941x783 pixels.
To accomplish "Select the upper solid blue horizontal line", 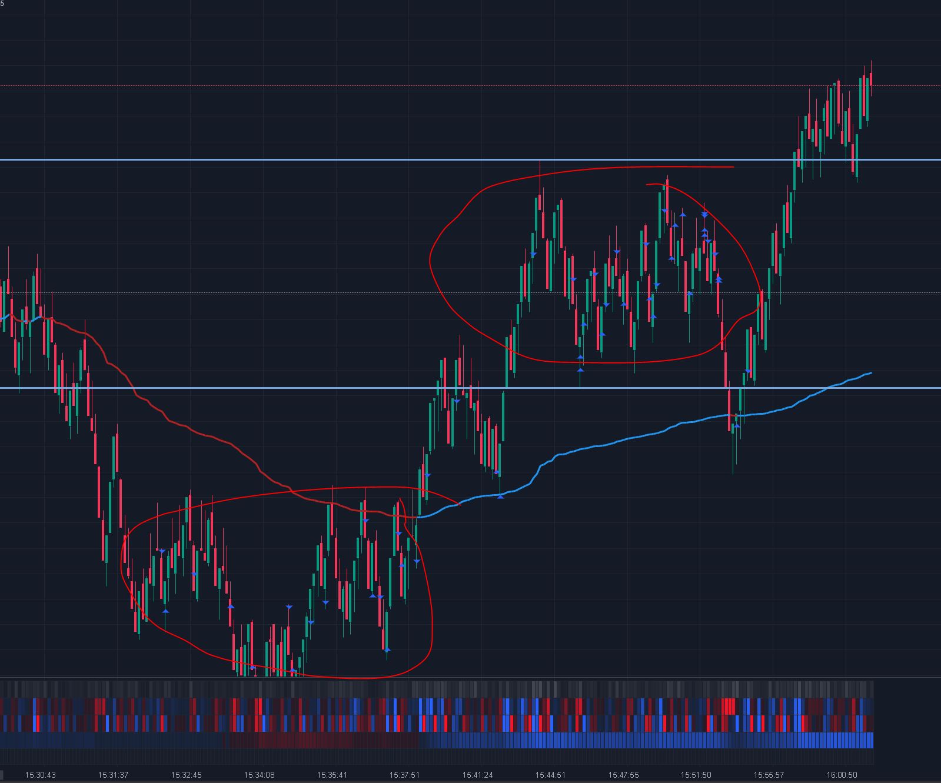I will (470, 159).
